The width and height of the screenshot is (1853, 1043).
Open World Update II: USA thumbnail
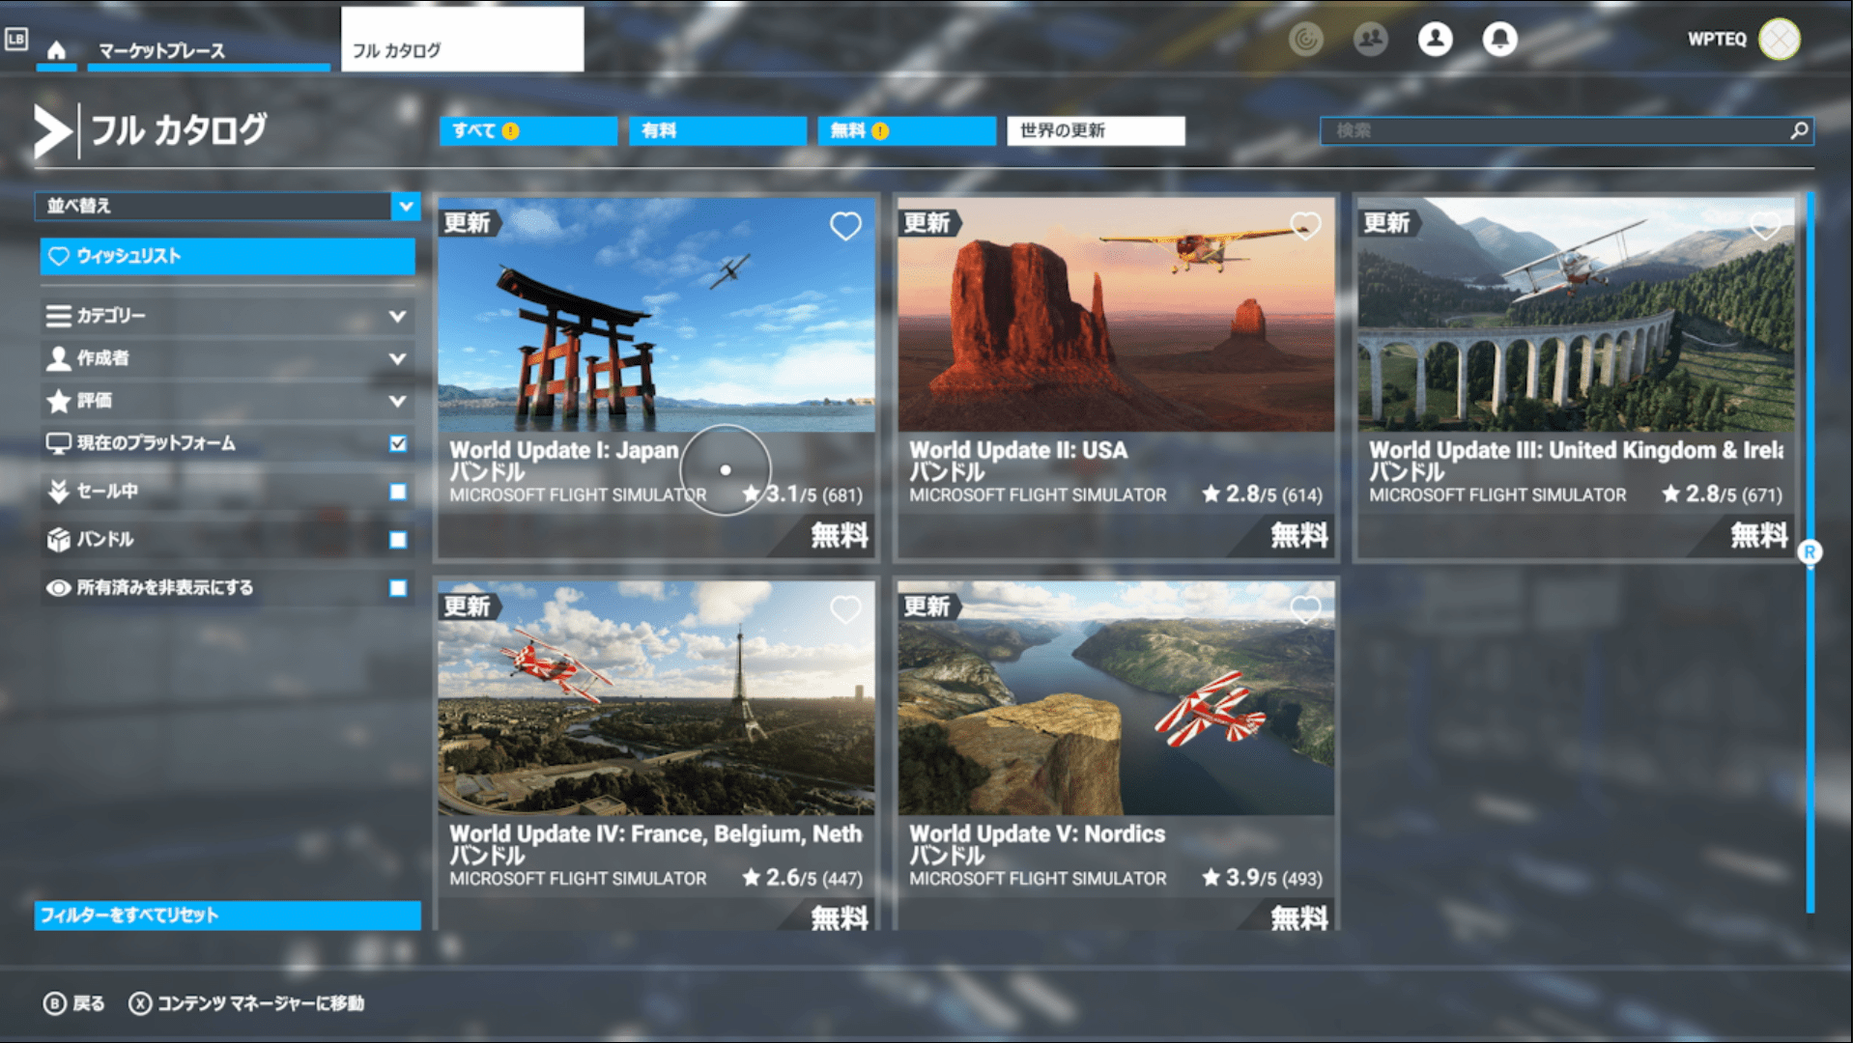pyautogui.click(x=1116, y=315)
